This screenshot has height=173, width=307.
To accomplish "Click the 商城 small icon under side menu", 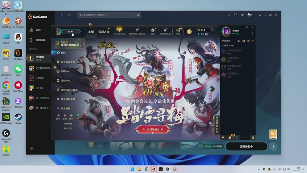I will pyautogui.click(x=58, y=117).
